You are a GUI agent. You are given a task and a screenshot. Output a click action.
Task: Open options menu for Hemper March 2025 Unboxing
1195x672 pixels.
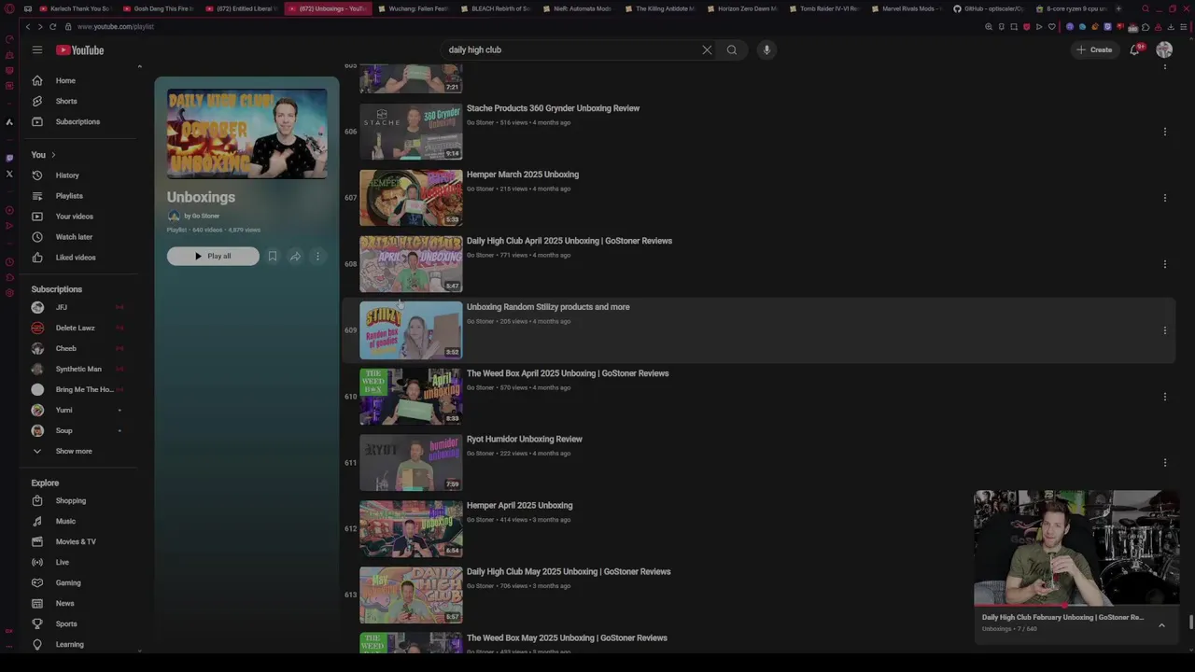[x=1165, y=198]
